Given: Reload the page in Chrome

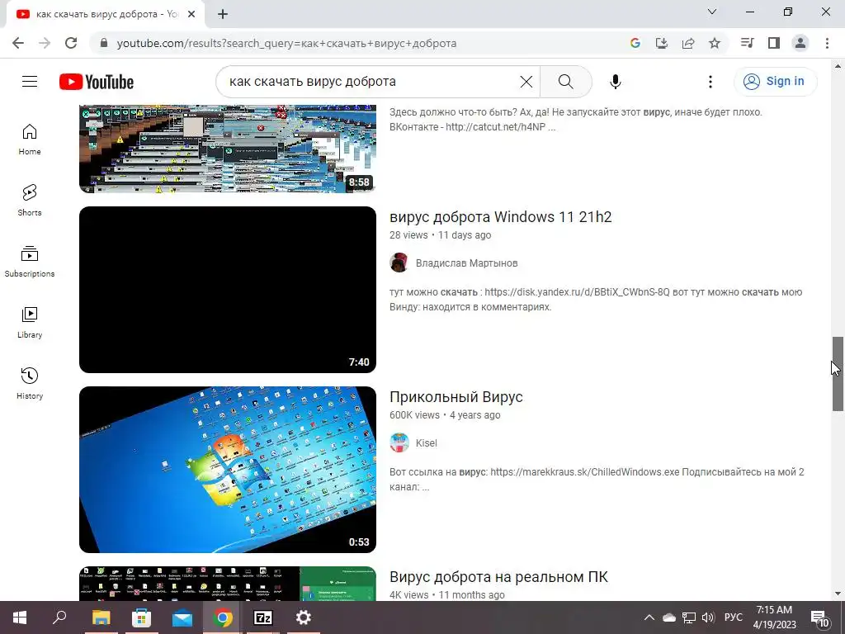Looking at the screenshot, I should (71, 43).
